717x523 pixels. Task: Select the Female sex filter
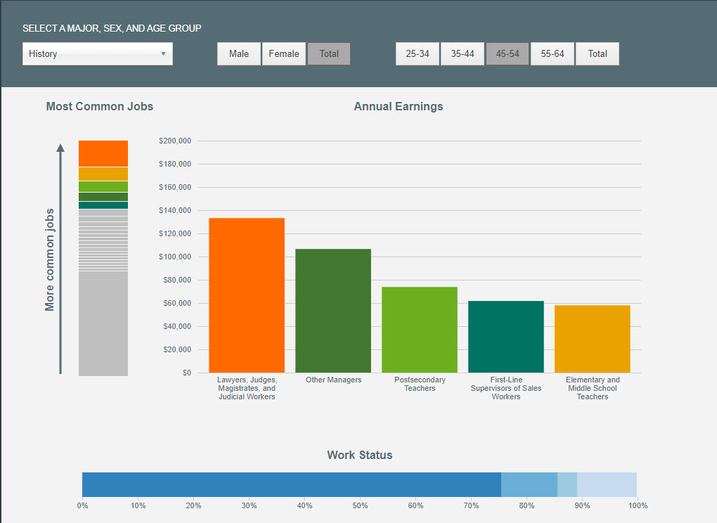coord(284,54)
